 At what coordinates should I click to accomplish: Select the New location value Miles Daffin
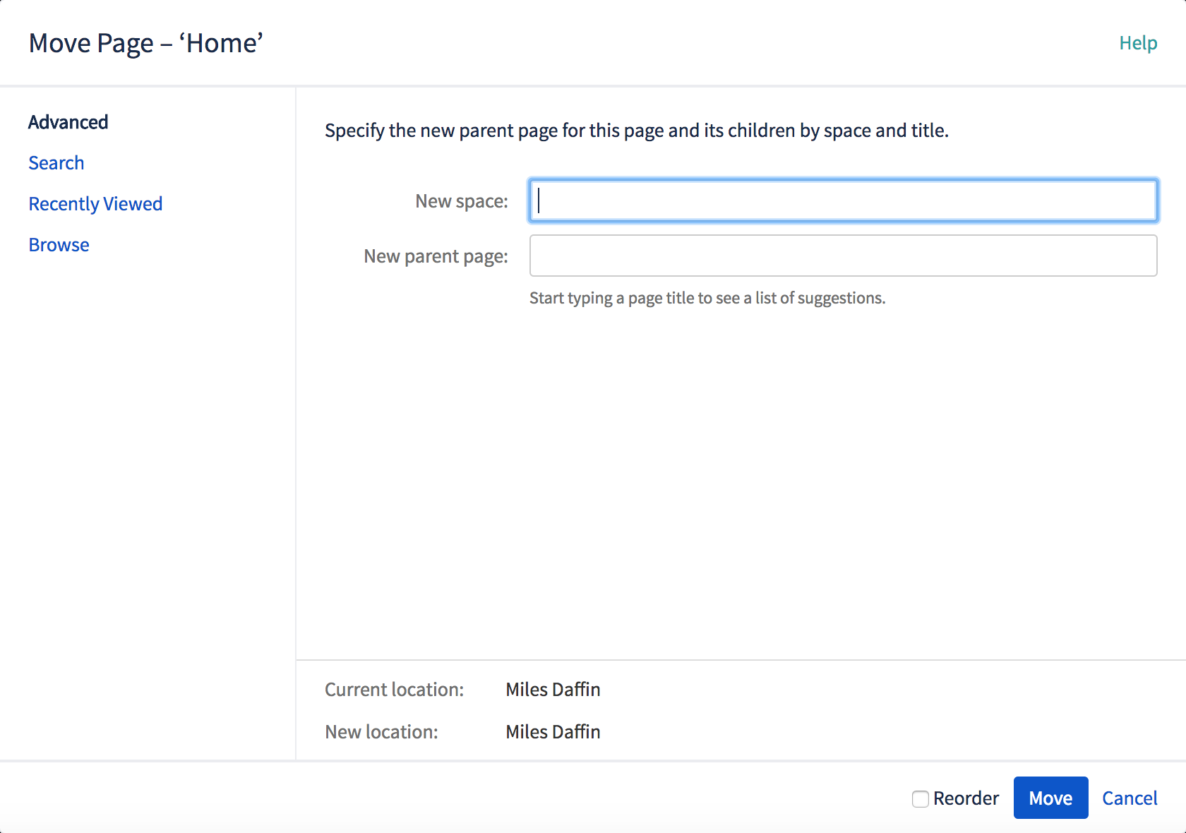(553, 732)
